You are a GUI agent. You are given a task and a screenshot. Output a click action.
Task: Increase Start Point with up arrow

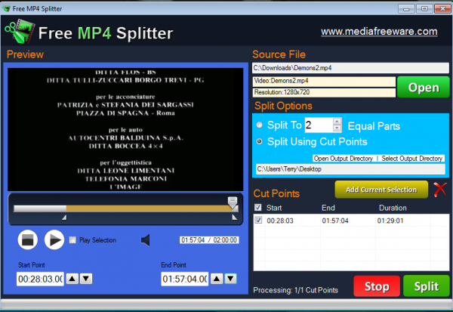(x=72, y=279)
